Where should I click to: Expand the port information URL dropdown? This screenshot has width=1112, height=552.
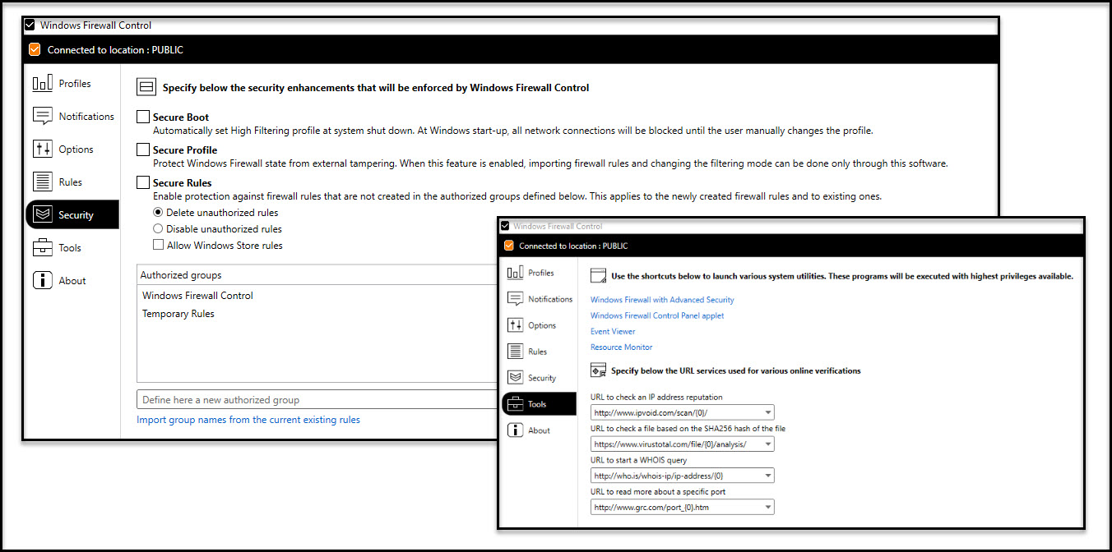(768, 508)
